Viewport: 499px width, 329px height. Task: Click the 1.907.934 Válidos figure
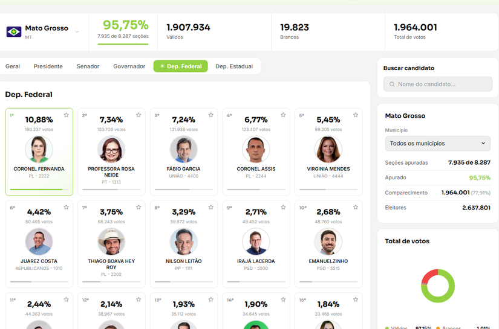click(x=188, y=27)
